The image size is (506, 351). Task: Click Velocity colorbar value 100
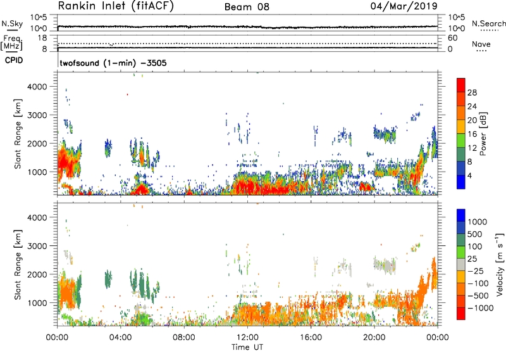[x=475, y=246]
